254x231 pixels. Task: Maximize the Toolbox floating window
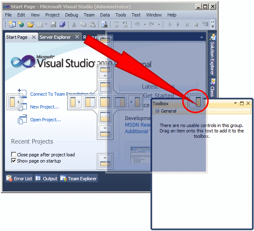[242, 103]
